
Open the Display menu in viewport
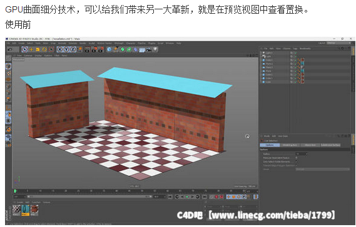click(x=38, y=56)
